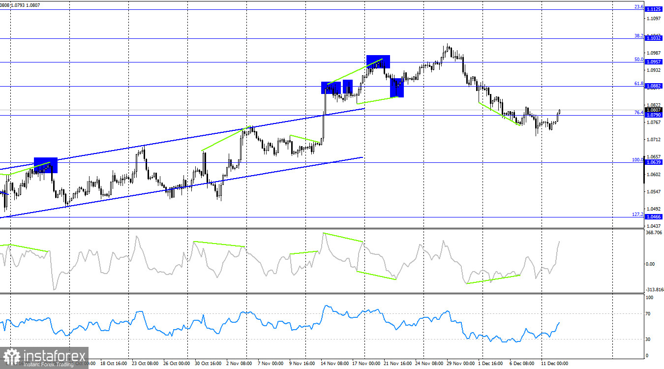Click the 1.0466 Fibonacci price label
This screenshot has width=664, height=369.
pos(654,216)
